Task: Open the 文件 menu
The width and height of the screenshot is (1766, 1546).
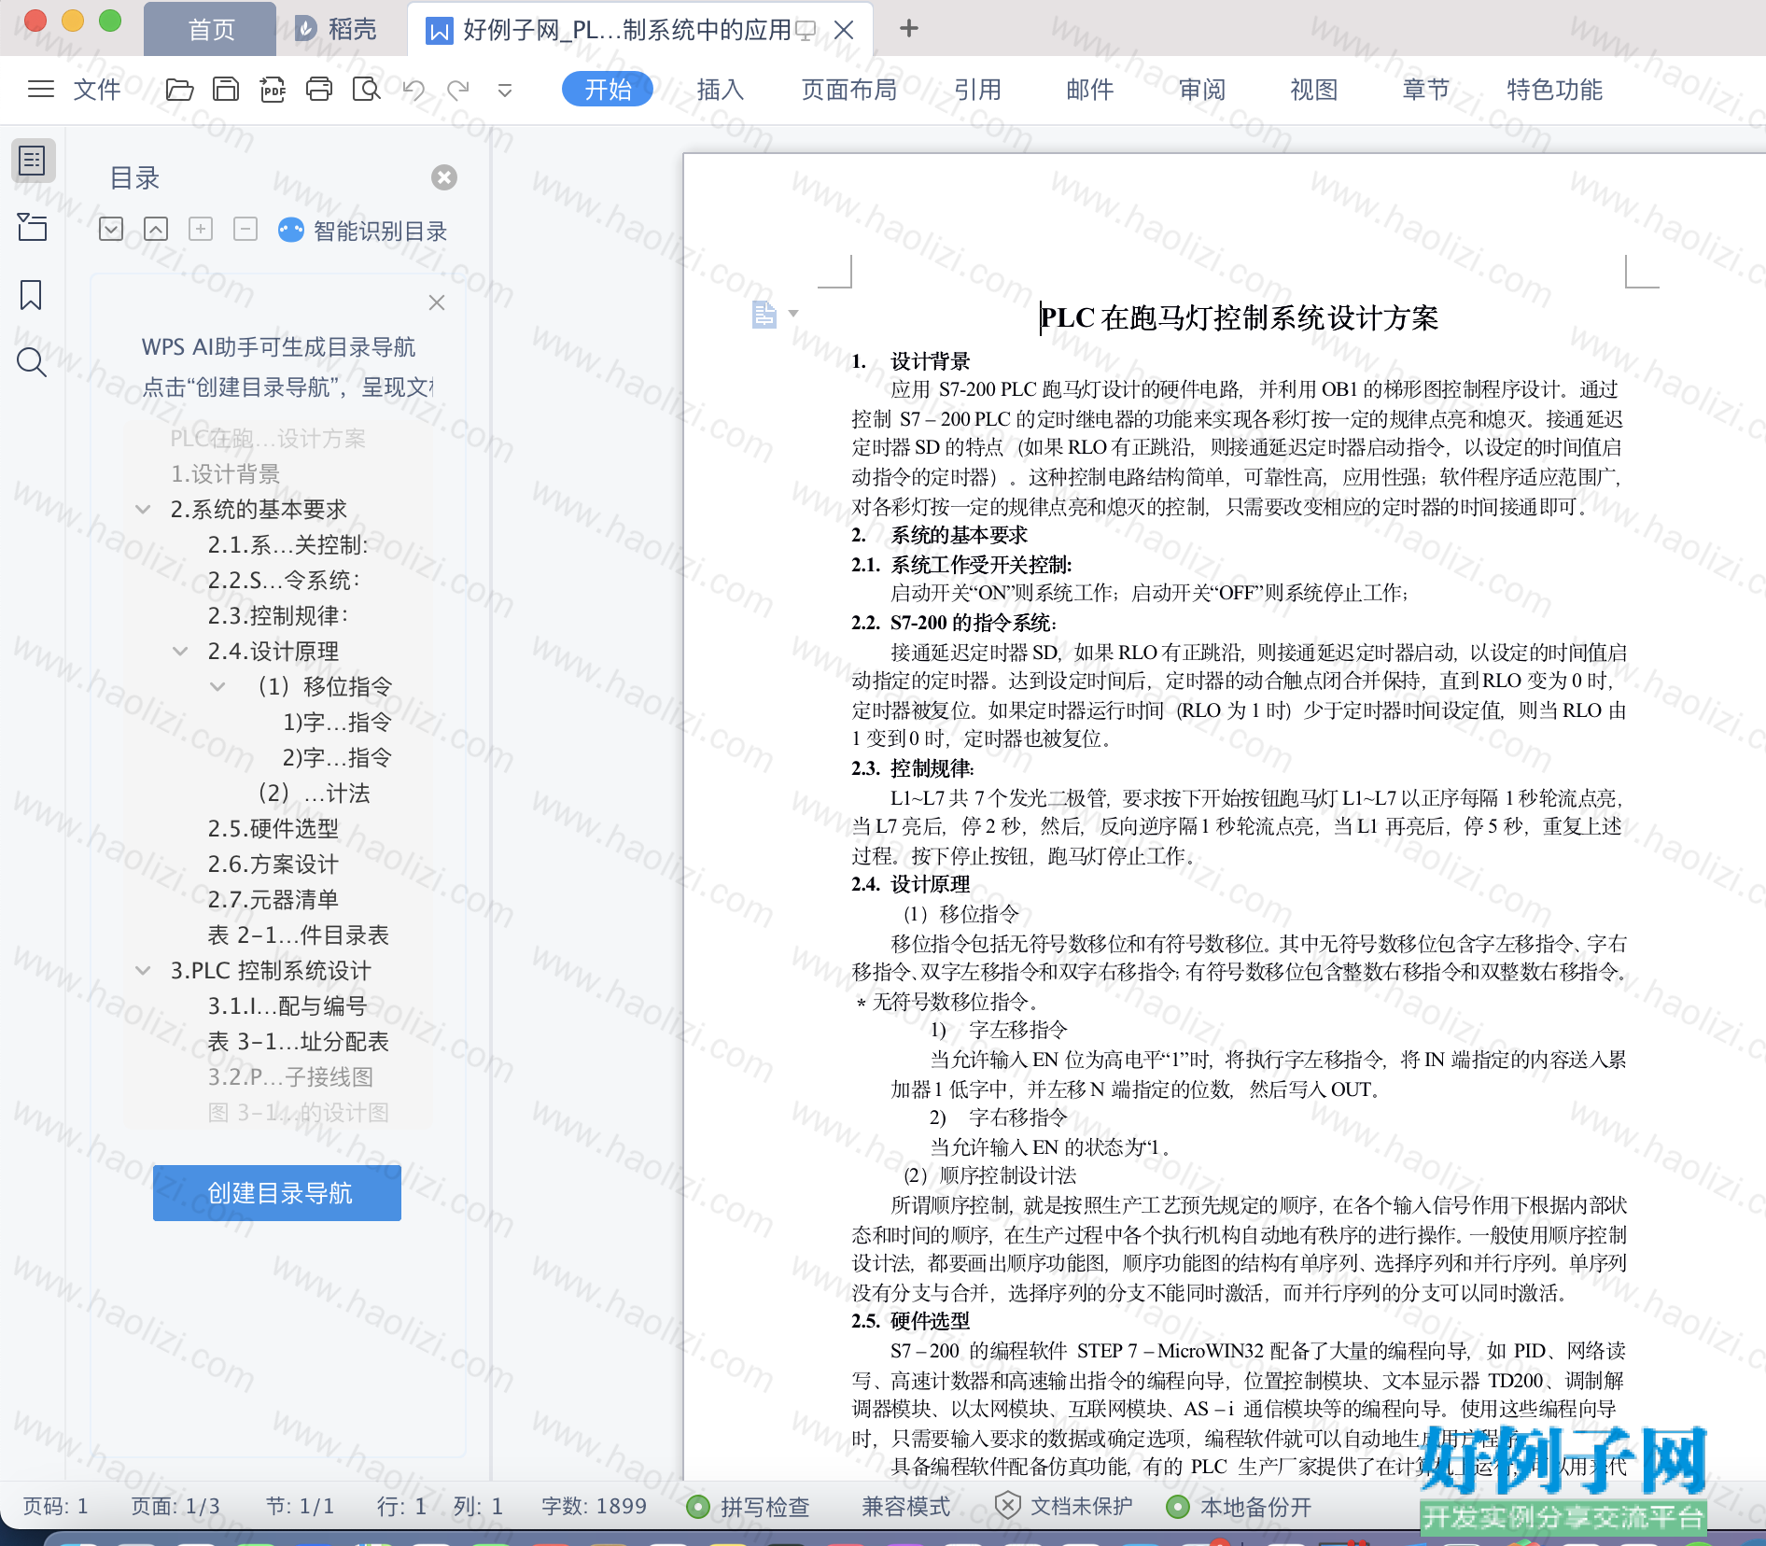Action: point(97,90)
